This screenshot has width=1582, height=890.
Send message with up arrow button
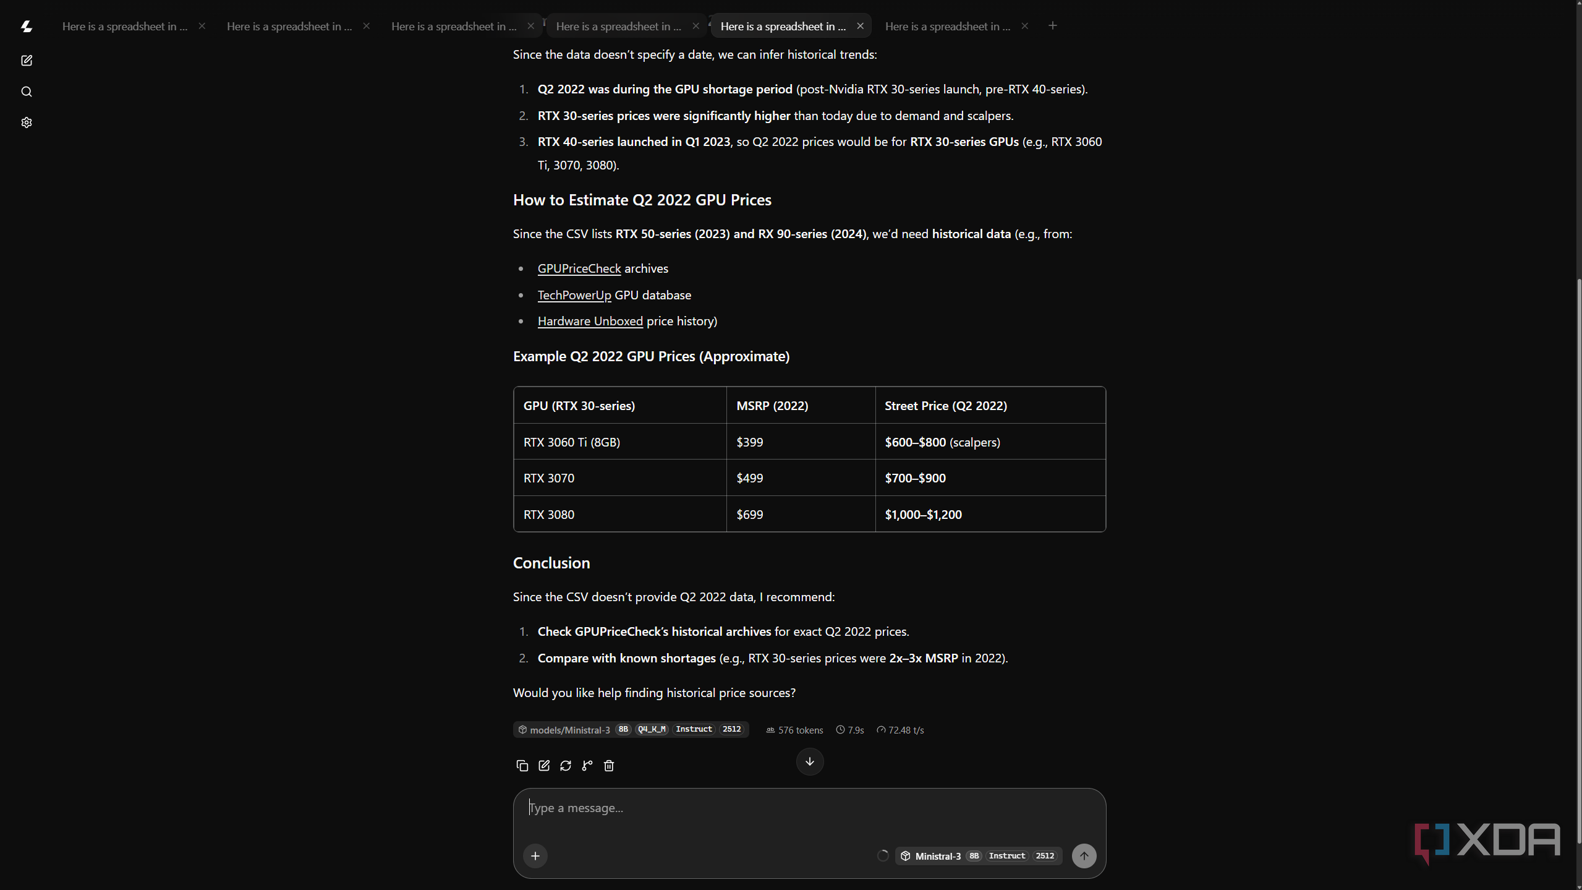tap(1084, 856)
